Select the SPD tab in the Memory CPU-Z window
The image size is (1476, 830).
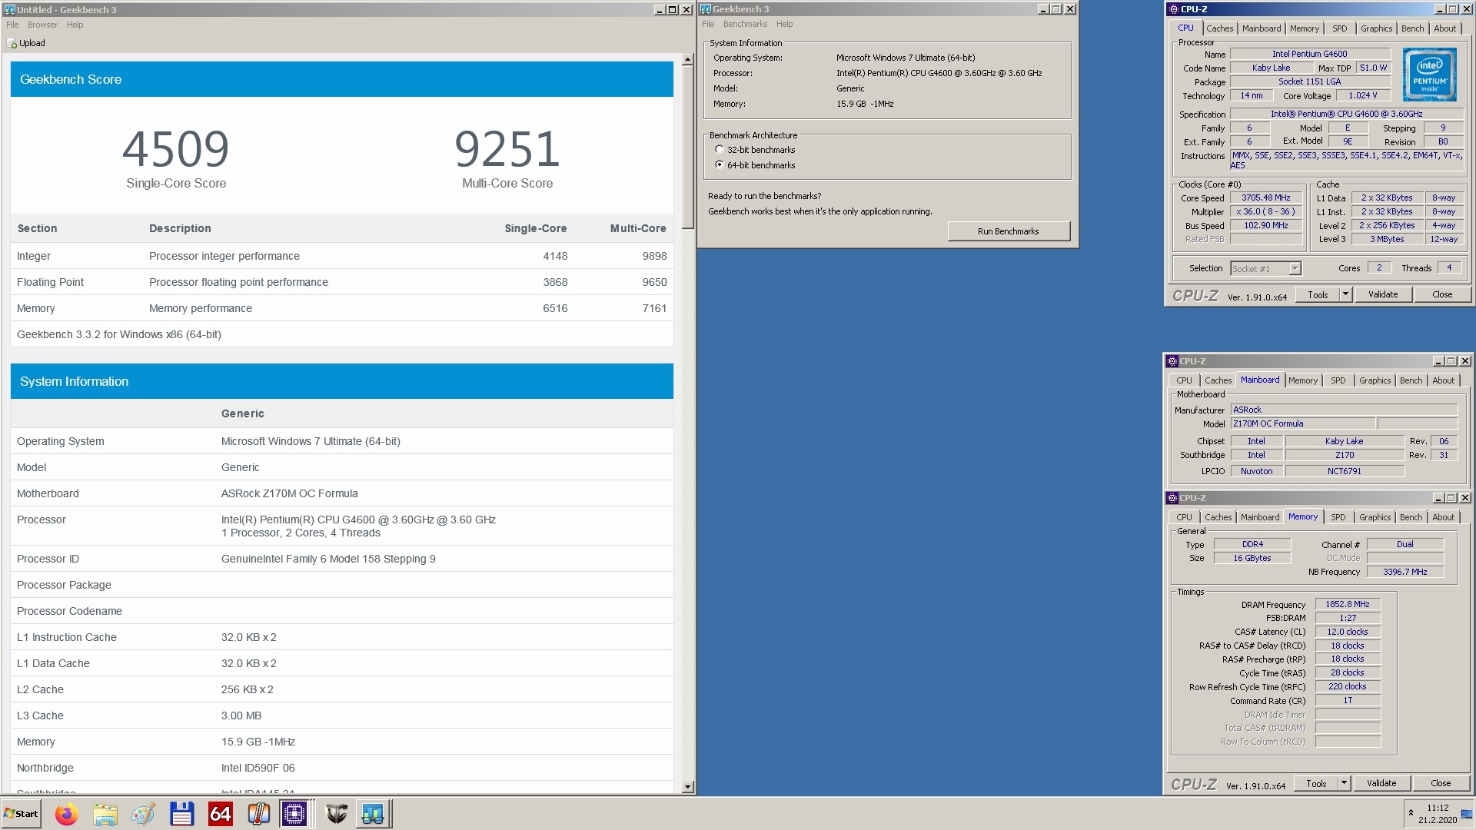tap(1338, 517)
